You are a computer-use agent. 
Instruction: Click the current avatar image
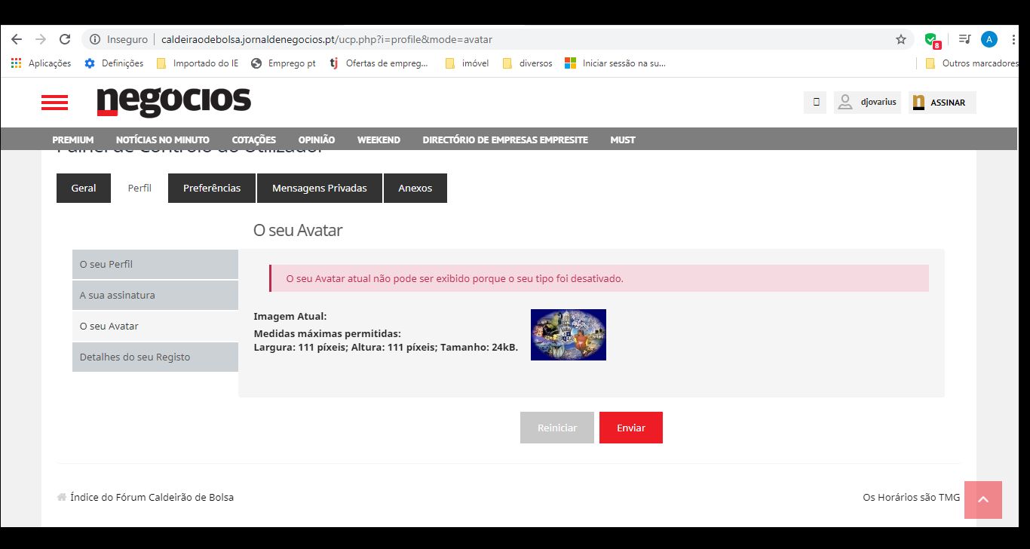(x=569, y=335)
